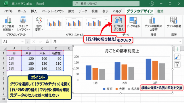This screenshot has width=184, height=103.
Task: Click the Chart Styles brush button
Action: pyautogui.click(x=177, y=57)
